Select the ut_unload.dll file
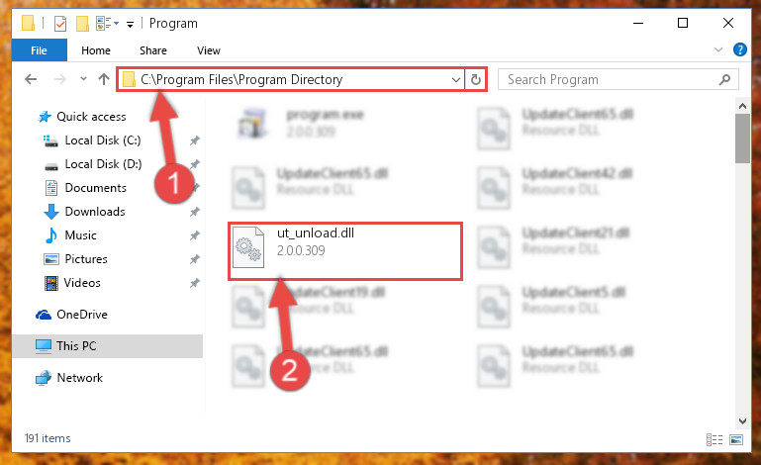The image size is (761, 465). pyautogui.click(x=344, y=251)
